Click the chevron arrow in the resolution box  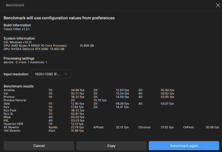66,74
